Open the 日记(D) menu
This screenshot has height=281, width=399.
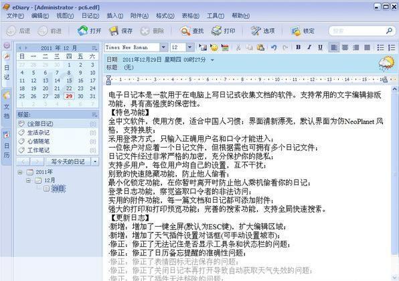(x=90, y=16)
